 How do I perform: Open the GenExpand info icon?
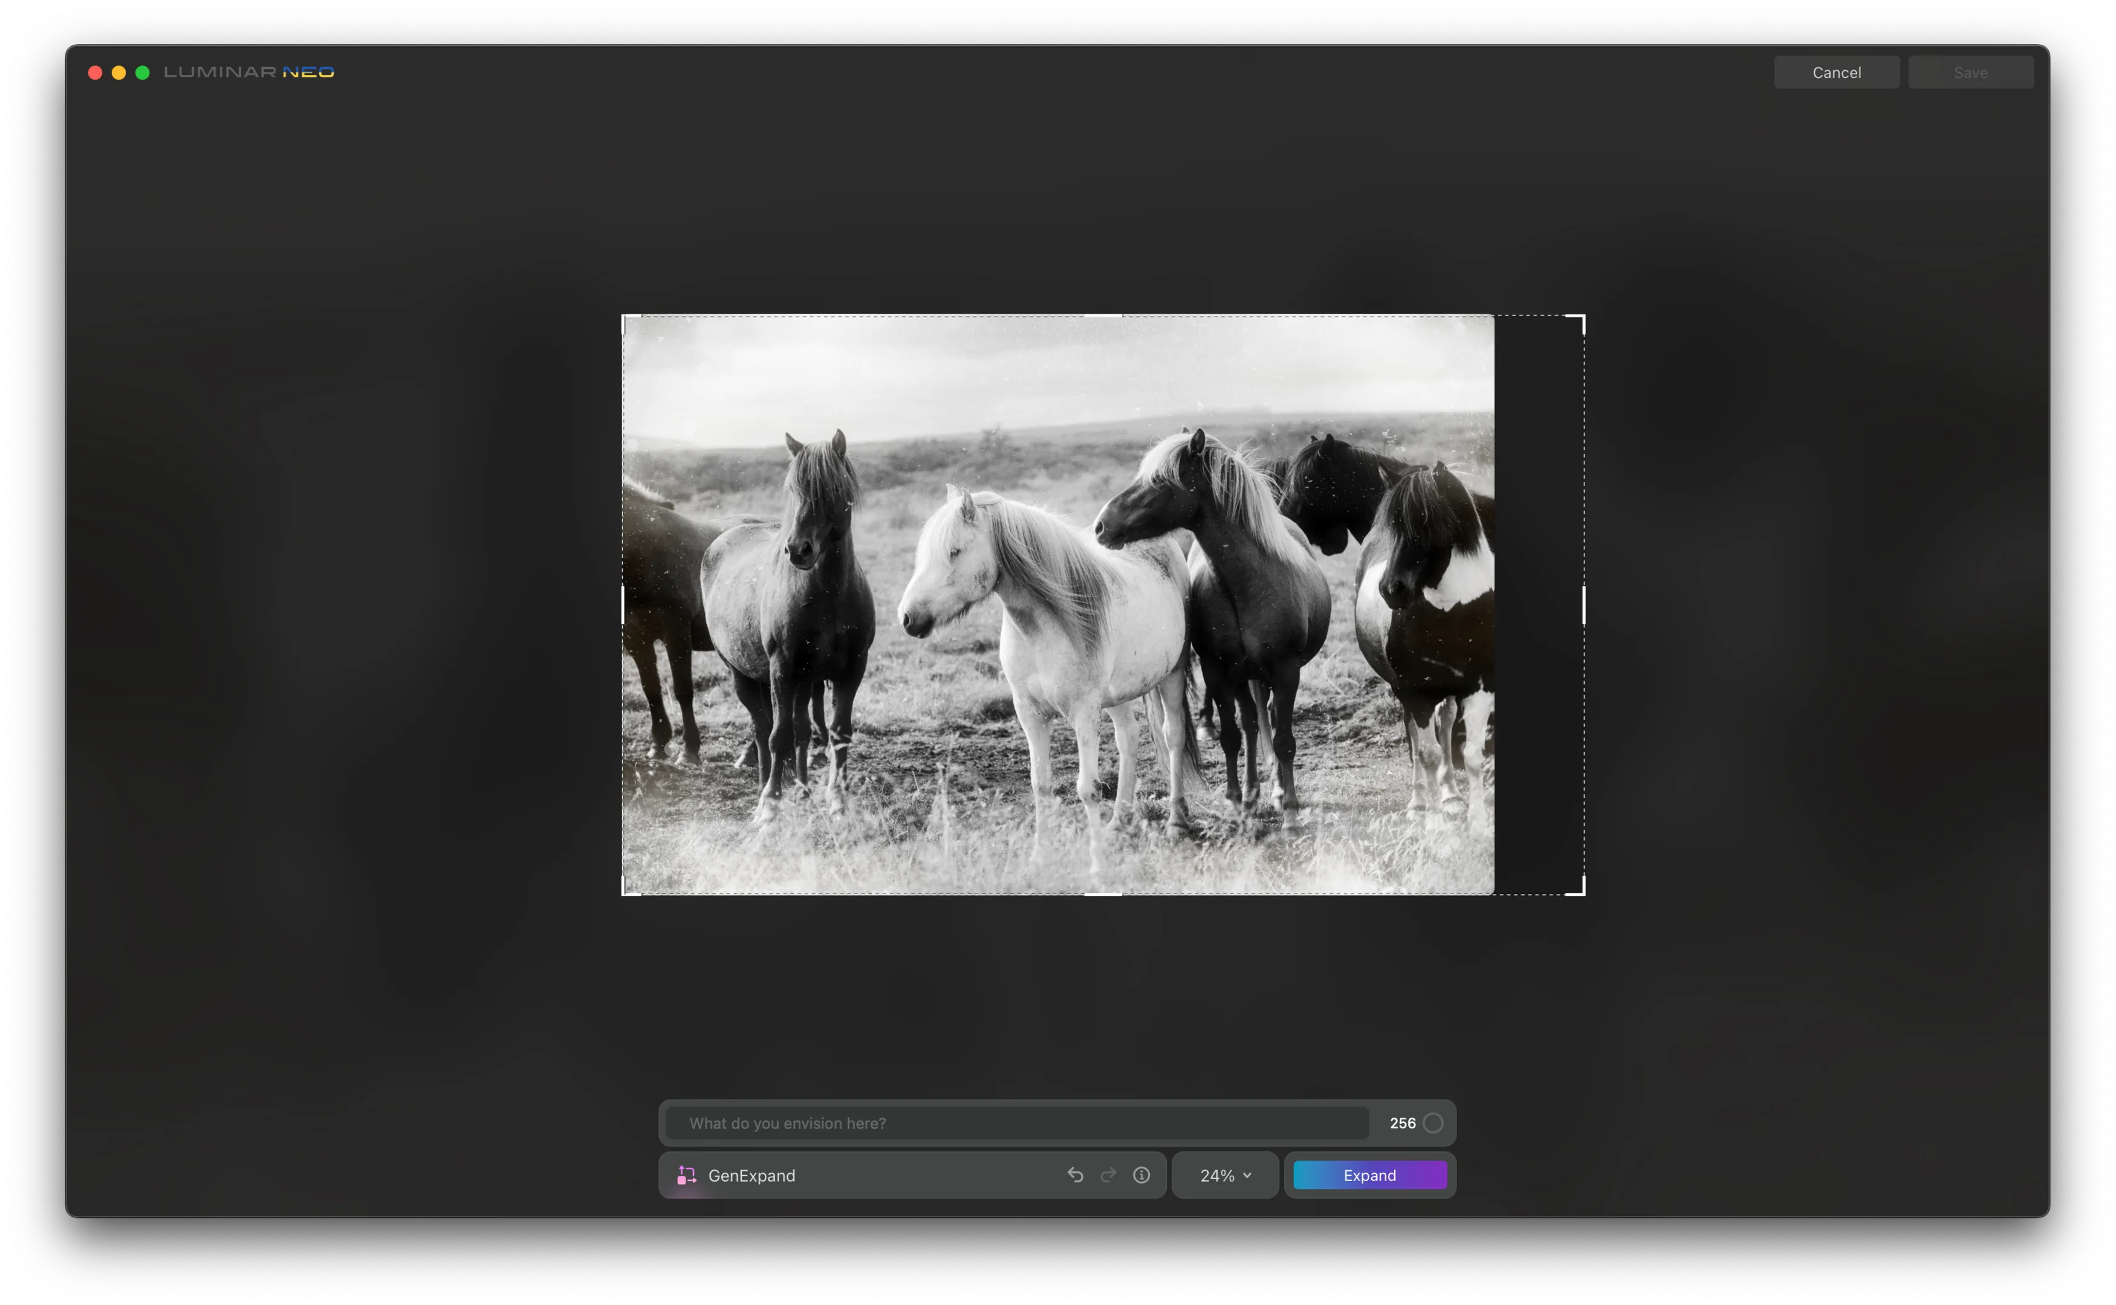pos(1141,1174)
